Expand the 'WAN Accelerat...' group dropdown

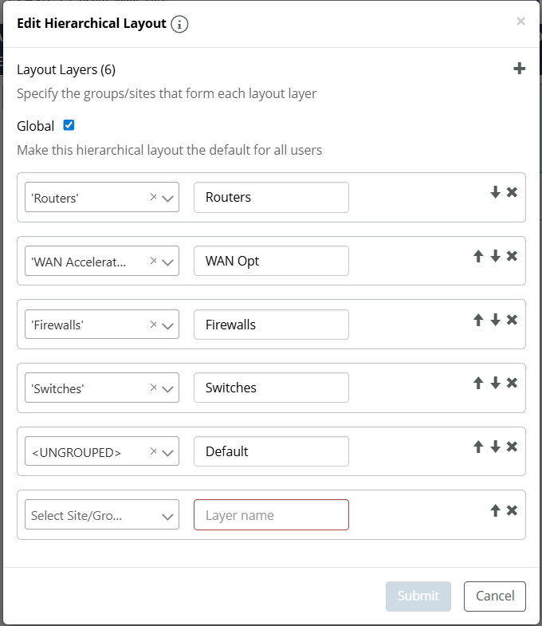[168, 262]
